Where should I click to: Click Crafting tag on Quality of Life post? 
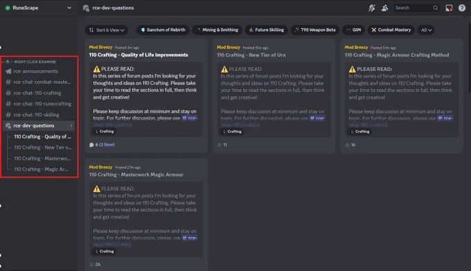pyautogui.click(x=104, y=131)
